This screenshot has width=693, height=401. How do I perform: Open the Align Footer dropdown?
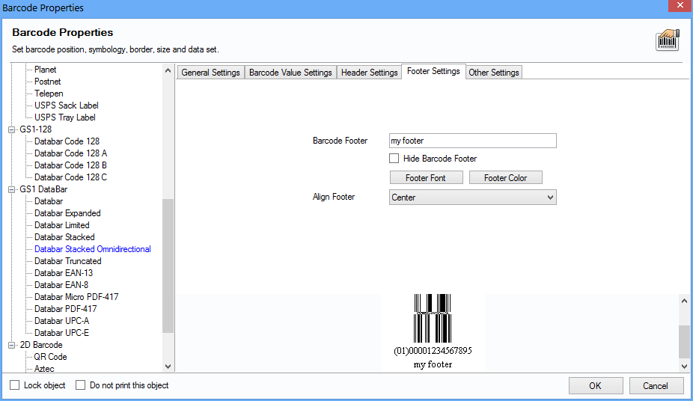(x=472, y=198)
